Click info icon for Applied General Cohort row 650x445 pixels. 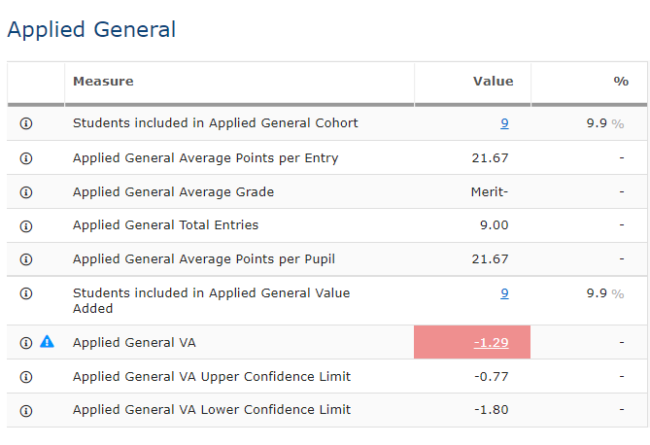(x=26, y=123)
